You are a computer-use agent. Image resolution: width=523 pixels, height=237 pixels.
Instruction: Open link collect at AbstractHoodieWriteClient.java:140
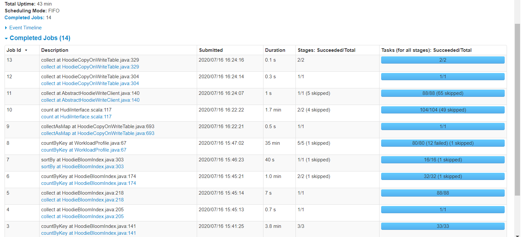[90, 100]
